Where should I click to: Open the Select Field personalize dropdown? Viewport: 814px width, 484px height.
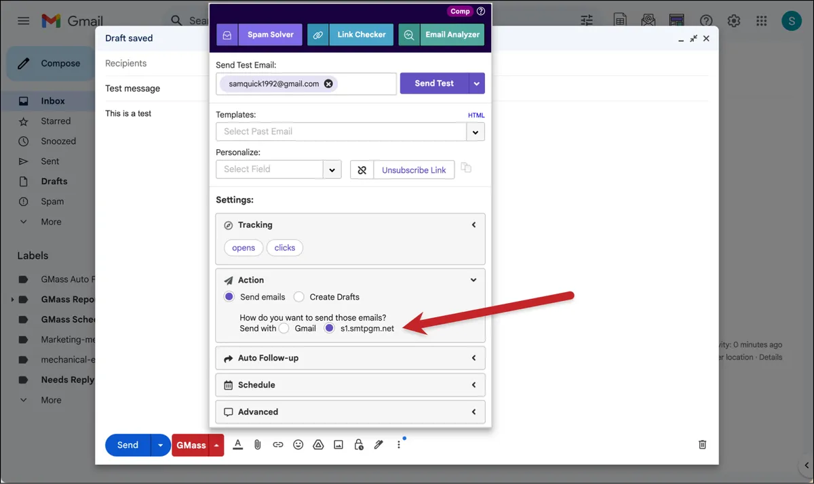[332, 169]
